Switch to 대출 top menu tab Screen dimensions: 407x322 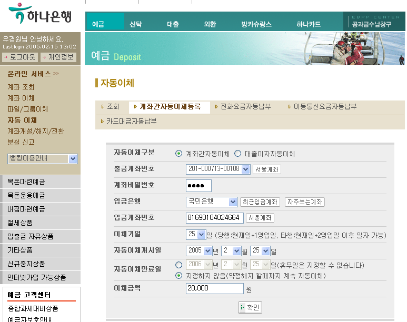click(173, 24)
